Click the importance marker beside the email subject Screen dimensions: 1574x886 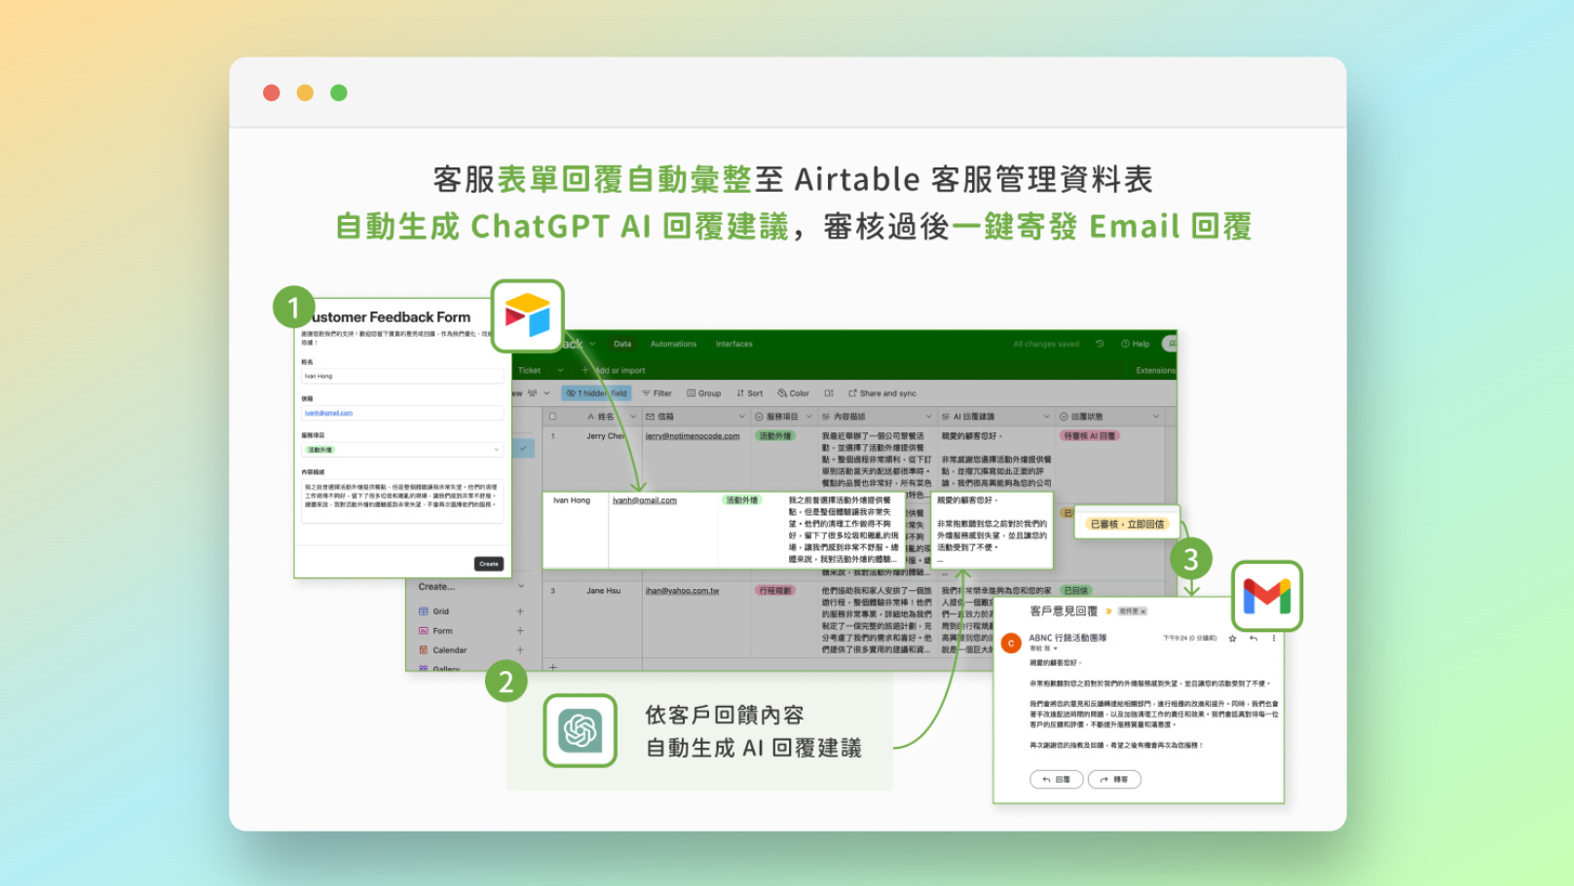[x=1108, y=611]
